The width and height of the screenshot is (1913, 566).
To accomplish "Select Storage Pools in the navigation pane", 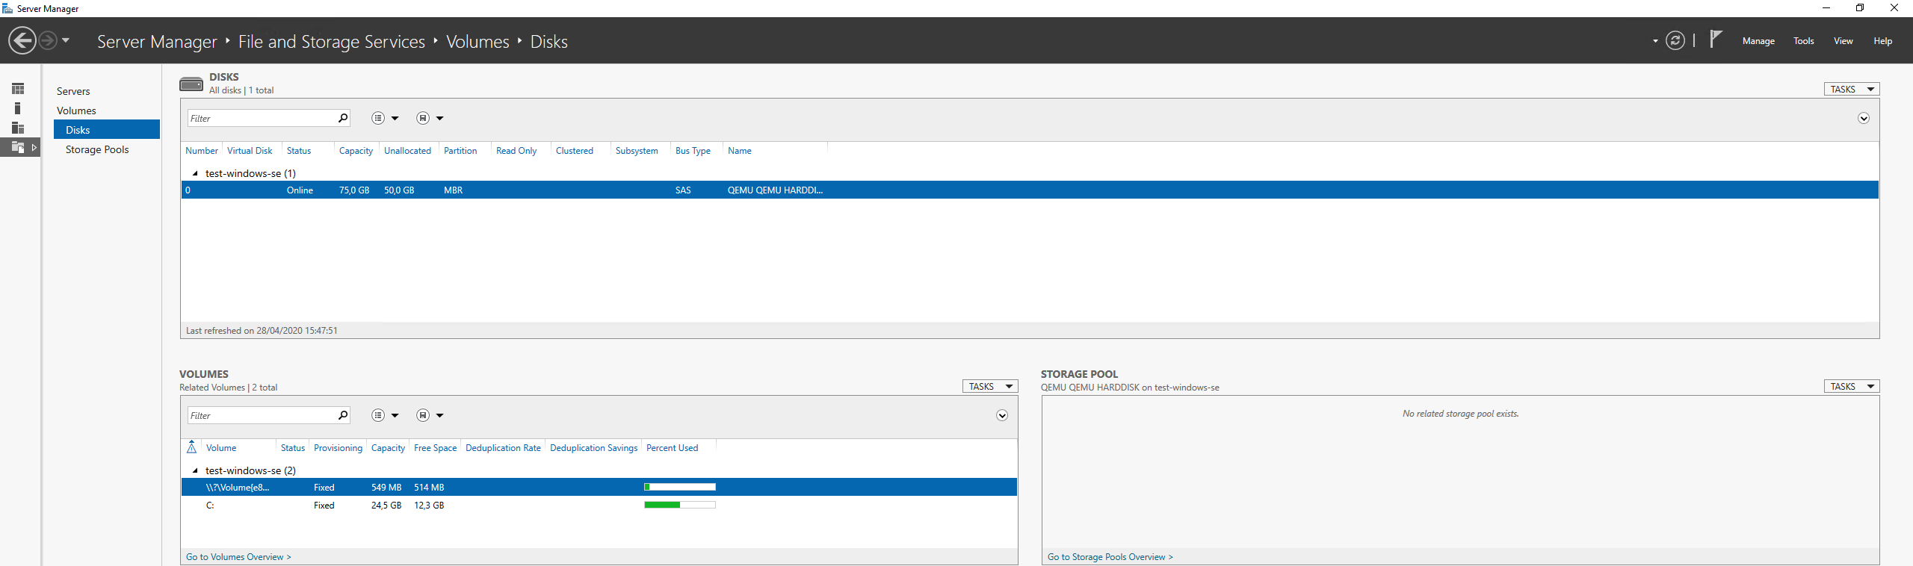I will (x=97, y=149).
